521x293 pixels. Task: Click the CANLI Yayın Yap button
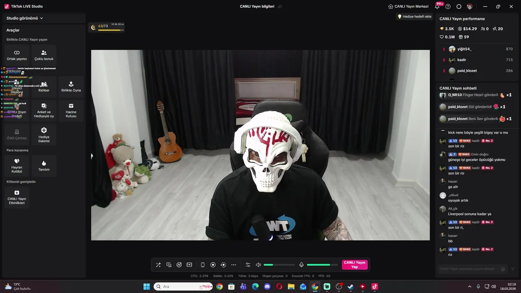[355, 265]
